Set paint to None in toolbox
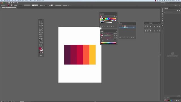 tap(42, 52)
